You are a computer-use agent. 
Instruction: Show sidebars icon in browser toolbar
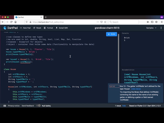pyautogui.click(x=152, y=22)
